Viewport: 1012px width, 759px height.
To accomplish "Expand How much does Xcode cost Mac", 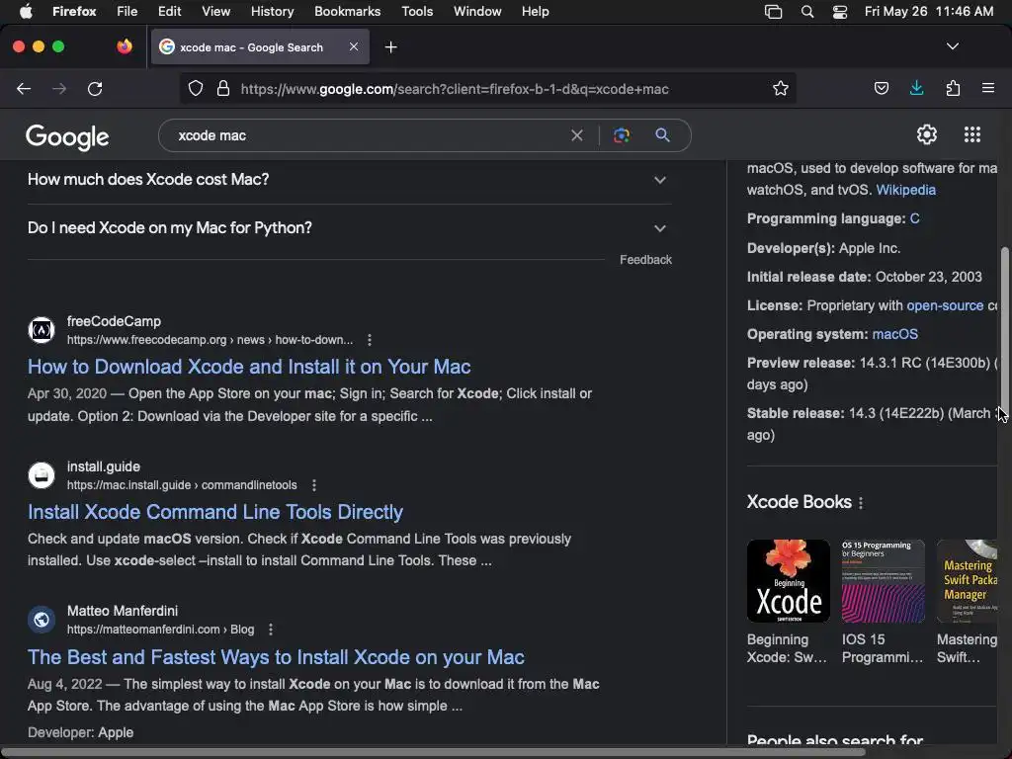I will 349,180.
